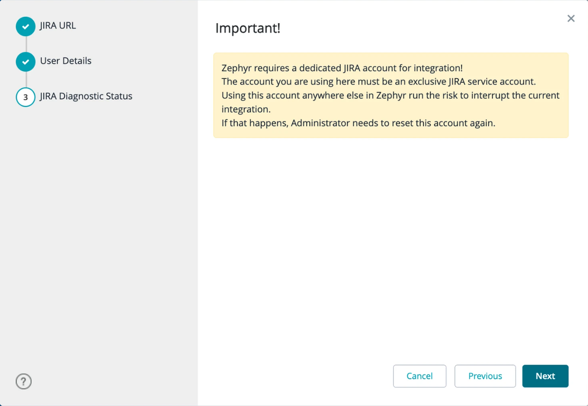Click connector line between JIRA URL and User Details

[x=26, y=44]
